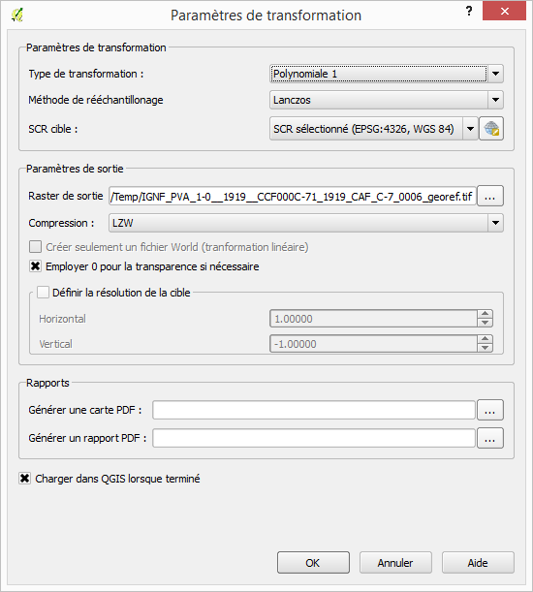The width and height of the screenshot is (533, 592).
Task: Toggle 'Employer 0 pour la transparence' checkbox
Action: coord(36,266)
